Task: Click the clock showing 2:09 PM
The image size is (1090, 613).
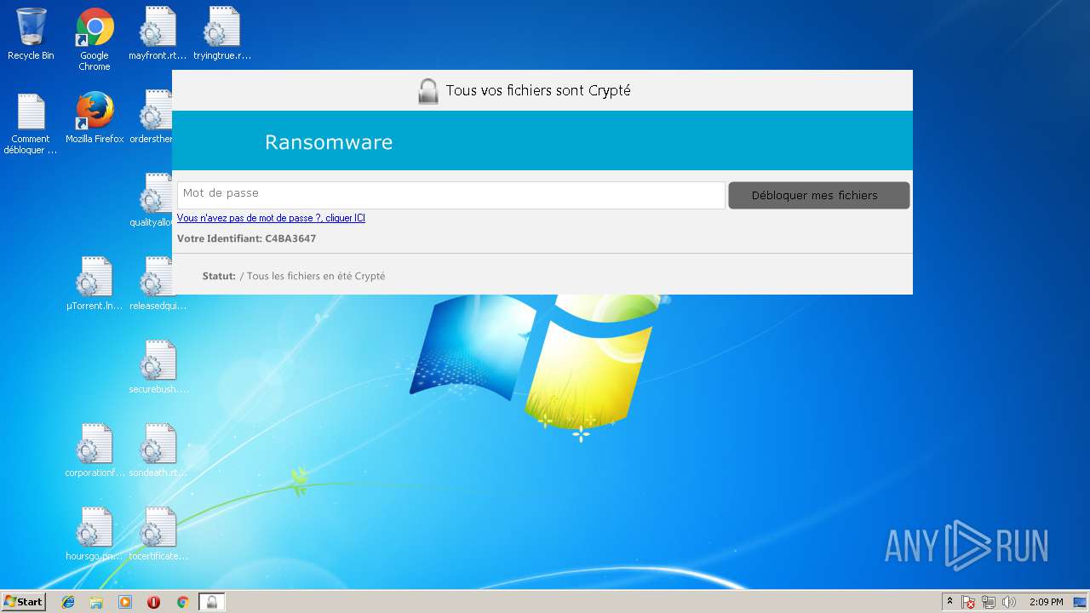Action: click(x=1046, y=602)
